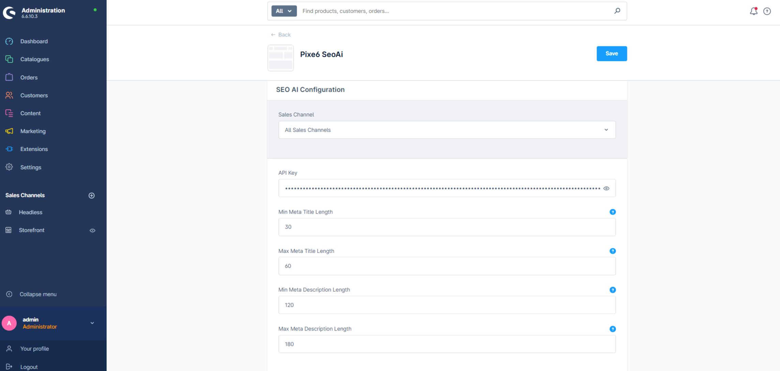Click the Content layout icon
This screenshot has height=371, width=780.
coord(9,113)
